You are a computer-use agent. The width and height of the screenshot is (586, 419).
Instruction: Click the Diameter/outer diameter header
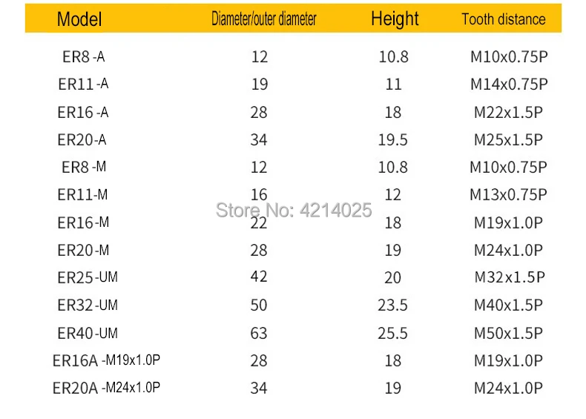[264, 19]
